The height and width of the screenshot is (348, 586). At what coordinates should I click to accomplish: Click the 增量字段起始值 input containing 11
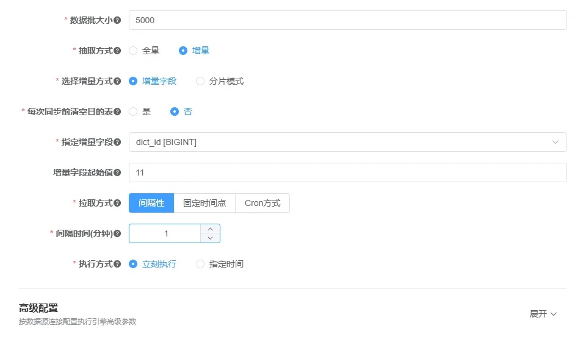(x=347, y=172)
